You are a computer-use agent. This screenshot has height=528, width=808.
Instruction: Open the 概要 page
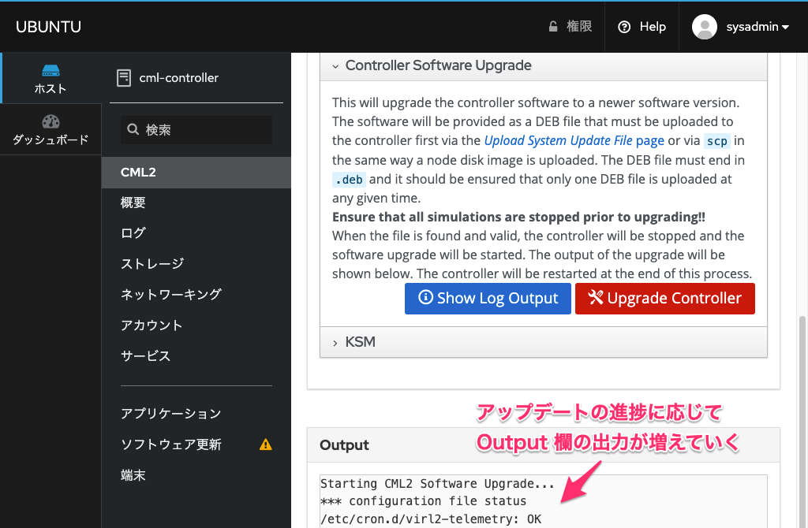133,203
